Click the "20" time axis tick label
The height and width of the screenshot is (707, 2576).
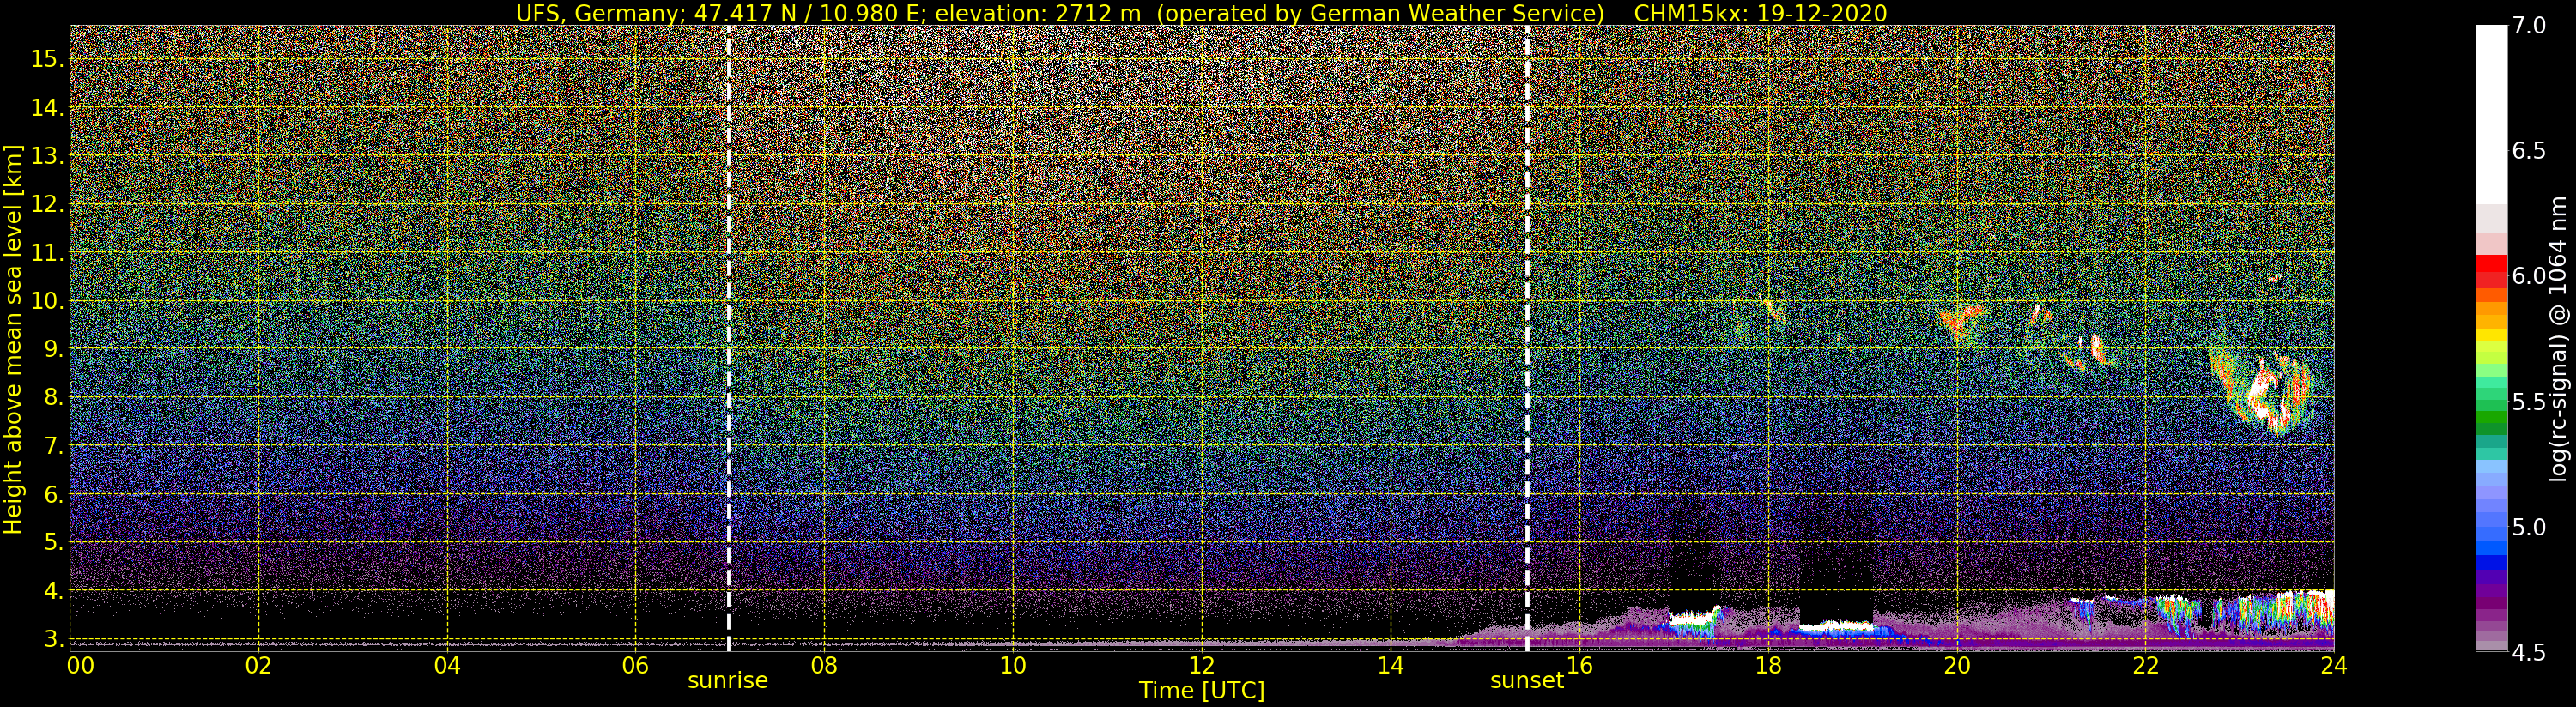[x=1956, y=666]
